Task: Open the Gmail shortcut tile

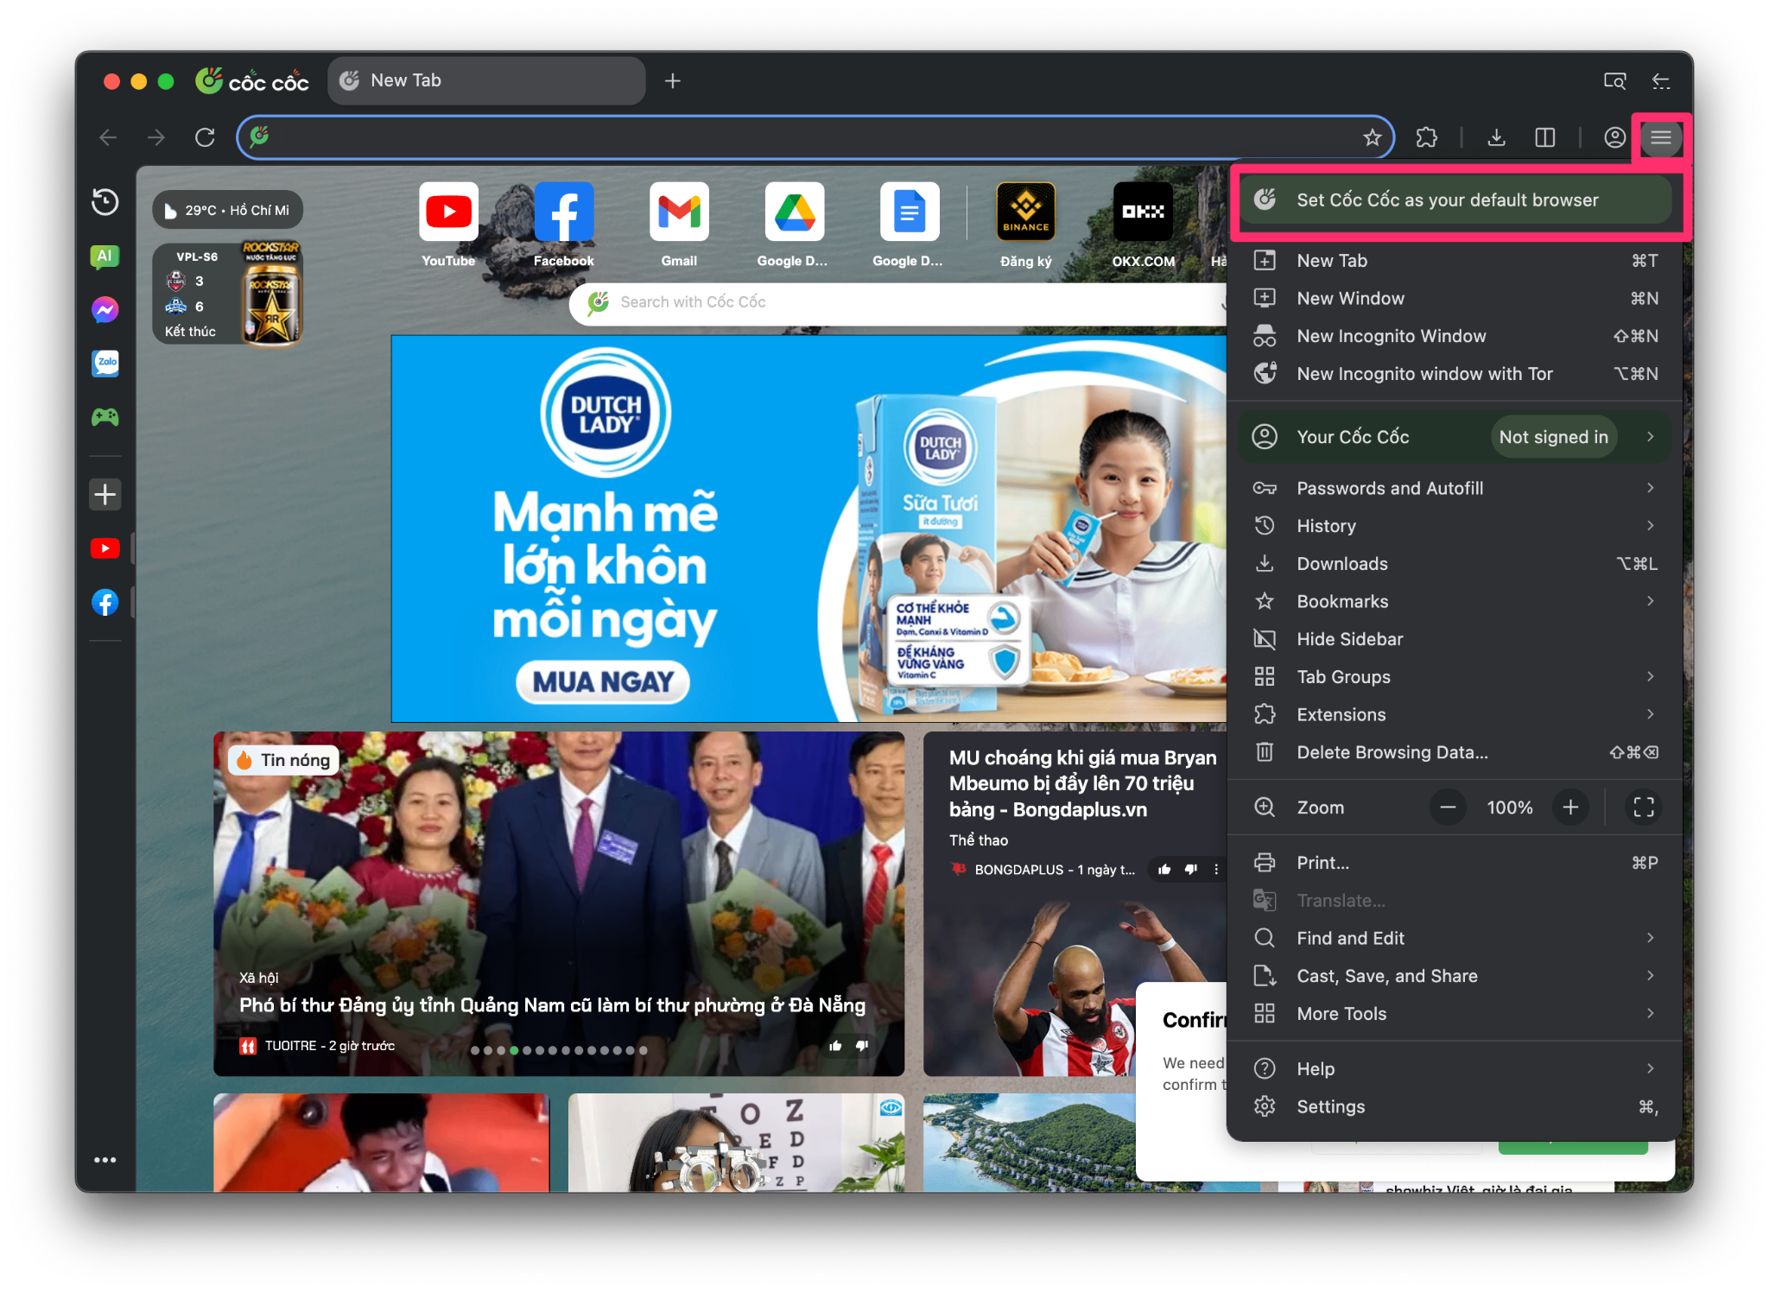Action: click(679, 225)
